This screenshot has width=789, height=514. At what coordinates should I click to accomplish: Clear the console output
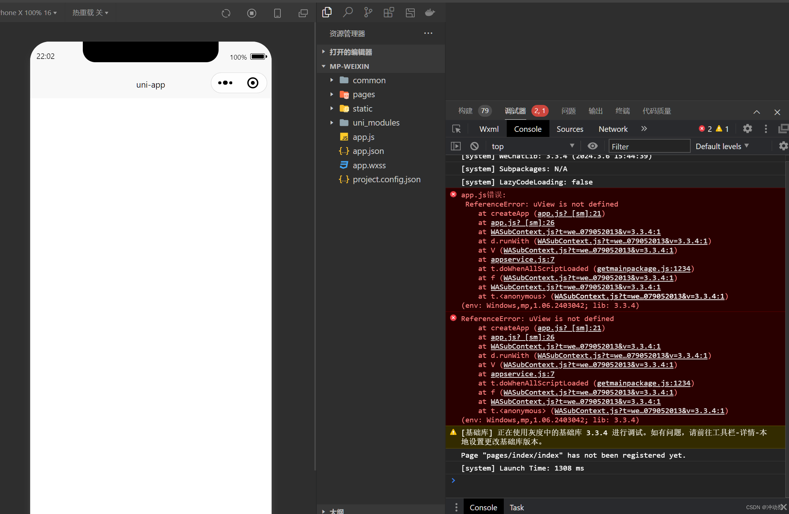point(474,146)
